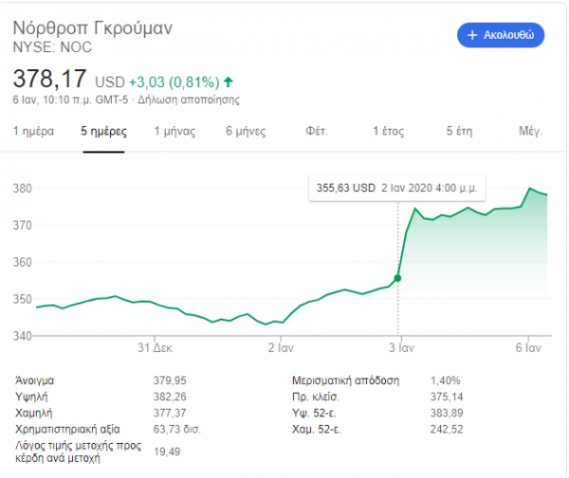
Task: Click the green data point on chart
Action: 397,278
